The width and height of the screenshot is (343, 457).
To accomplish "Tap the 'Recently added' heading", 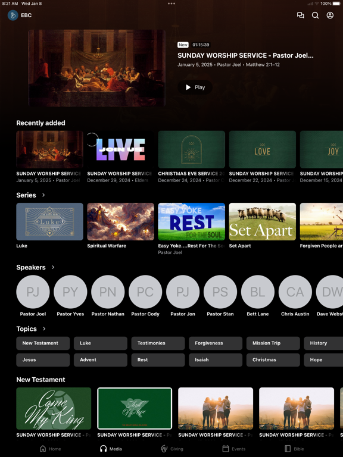I will (40, 123).
